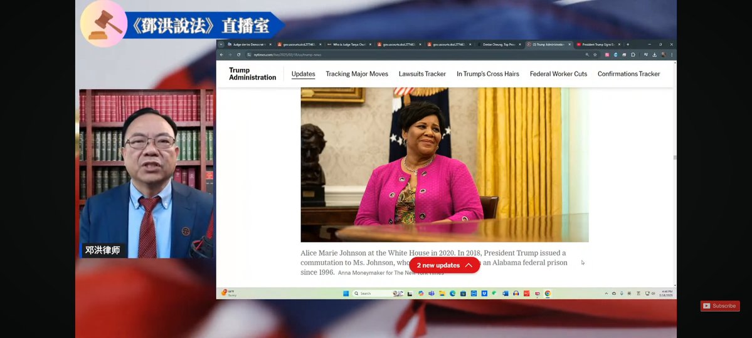Open Federal Worker Cuts page

point(558,74)
